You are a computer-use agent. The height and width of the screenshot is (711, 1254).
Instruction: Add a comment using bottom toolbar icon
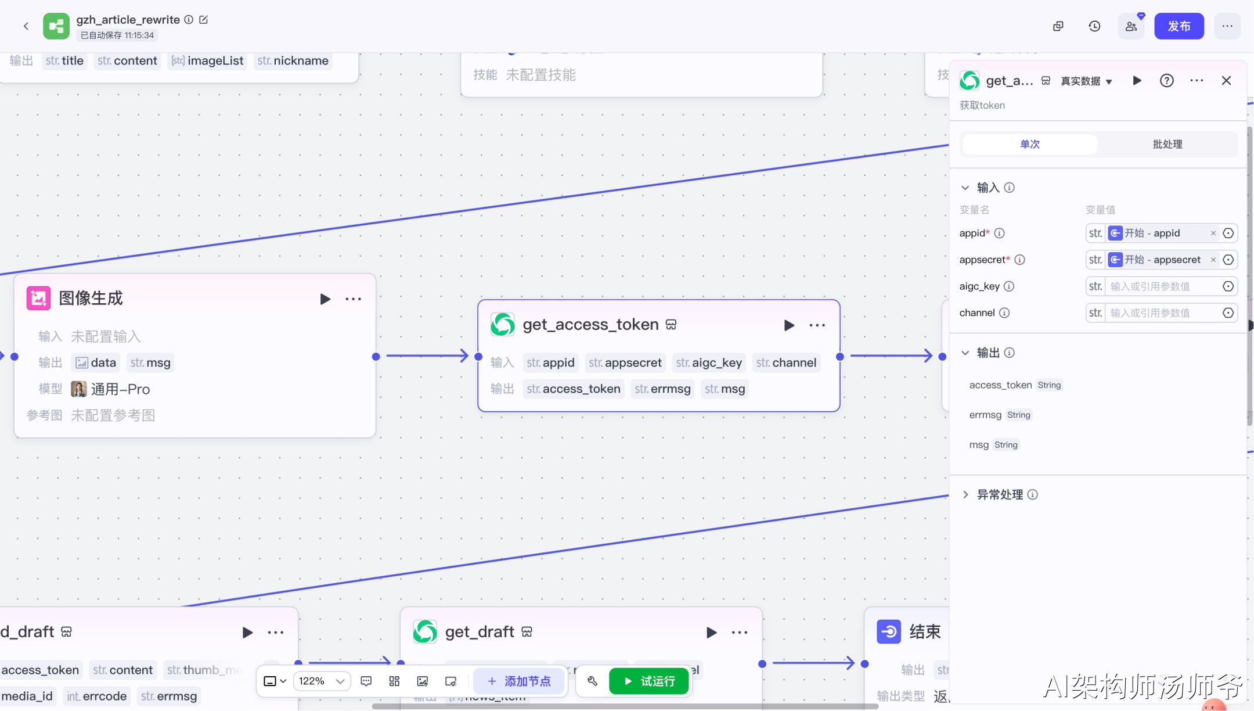(366, 681)
